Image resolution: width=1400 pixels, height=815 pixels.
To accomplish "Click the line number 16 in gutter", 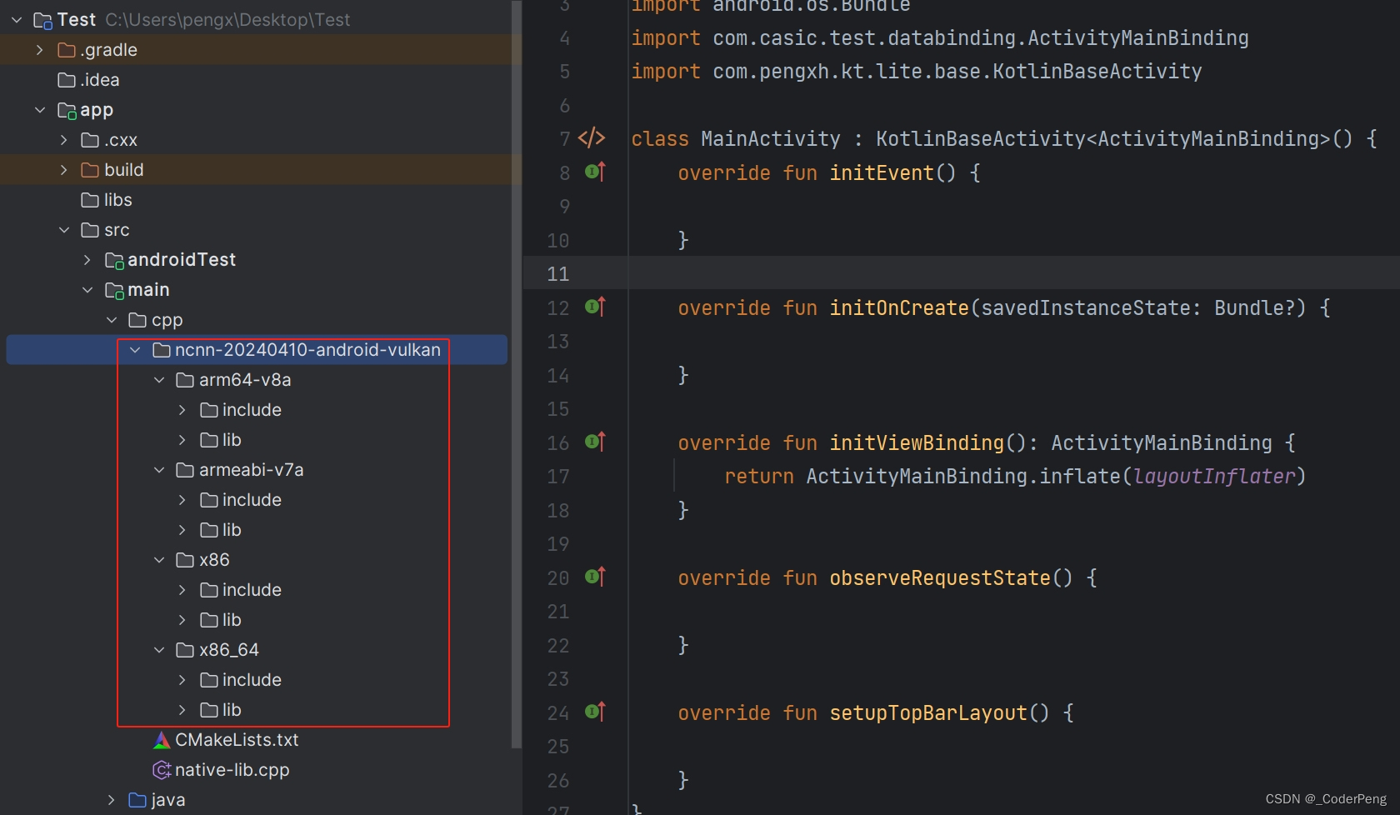I will [x=557, y=442].
